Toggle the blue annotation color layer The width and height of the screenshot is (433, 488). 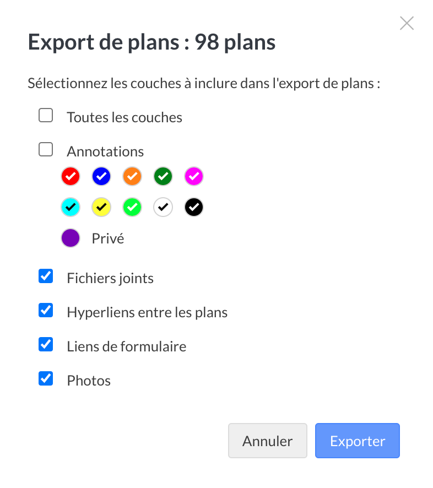[x=101, y=177]
